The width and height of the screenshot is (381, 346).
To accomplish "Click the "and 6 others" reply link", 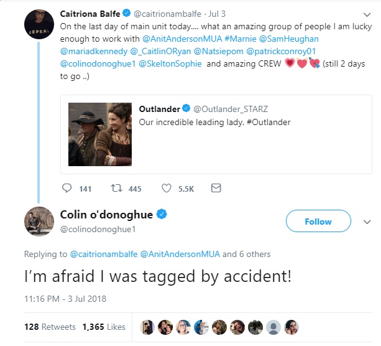I will pyautogui.click(x=247, y=254).
